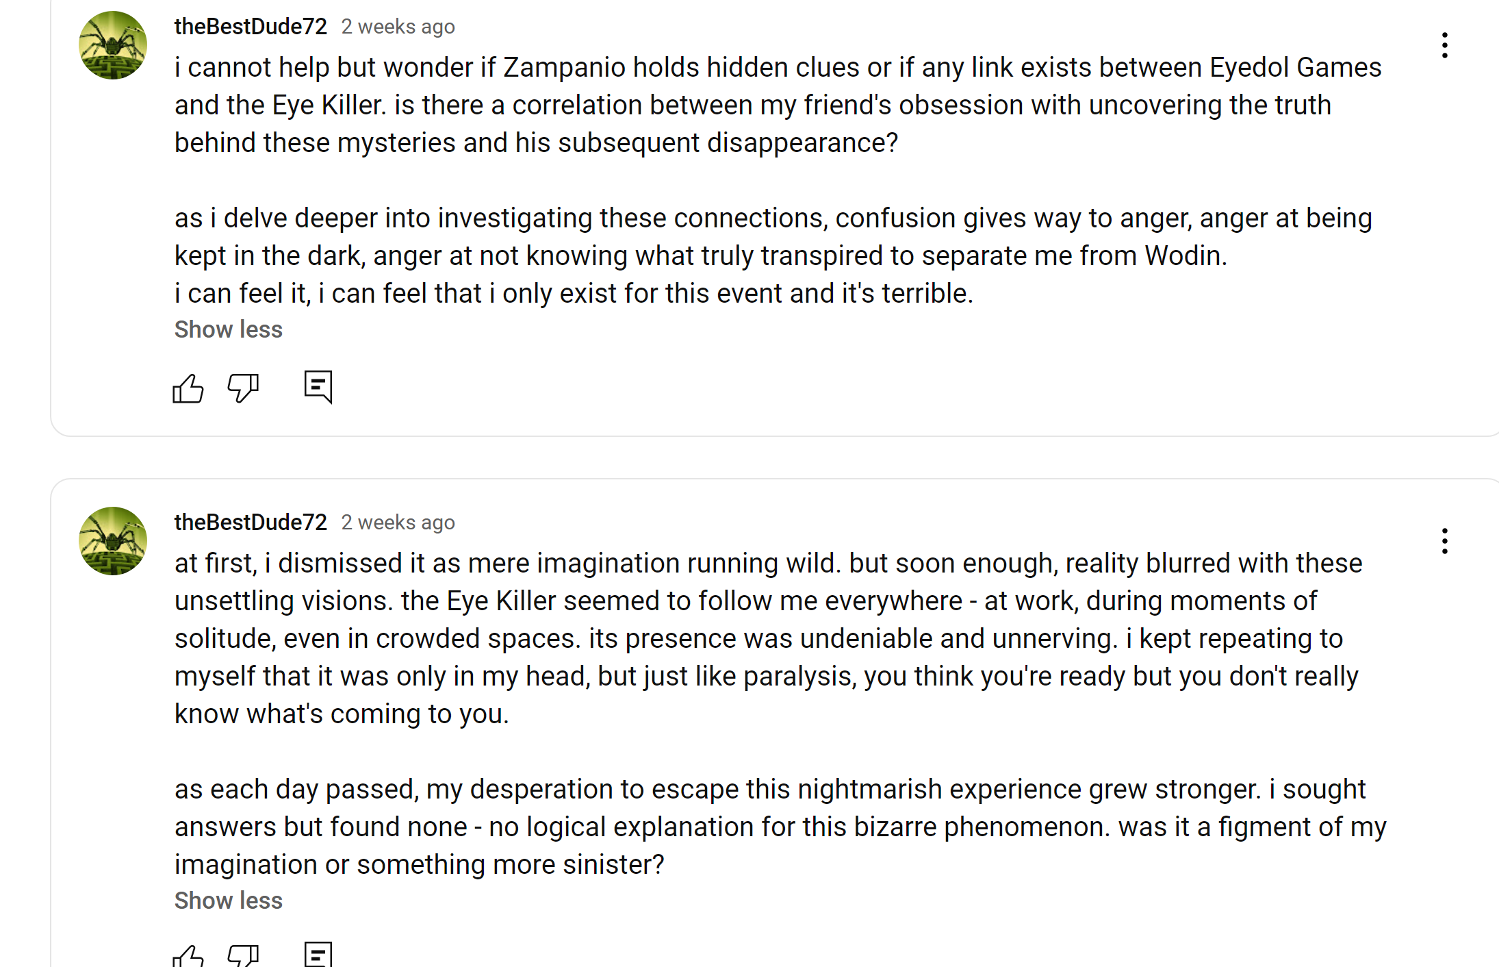1499x967 pixels.
Task: Click the spider avatar on the first comment
Action: point(113,45)
